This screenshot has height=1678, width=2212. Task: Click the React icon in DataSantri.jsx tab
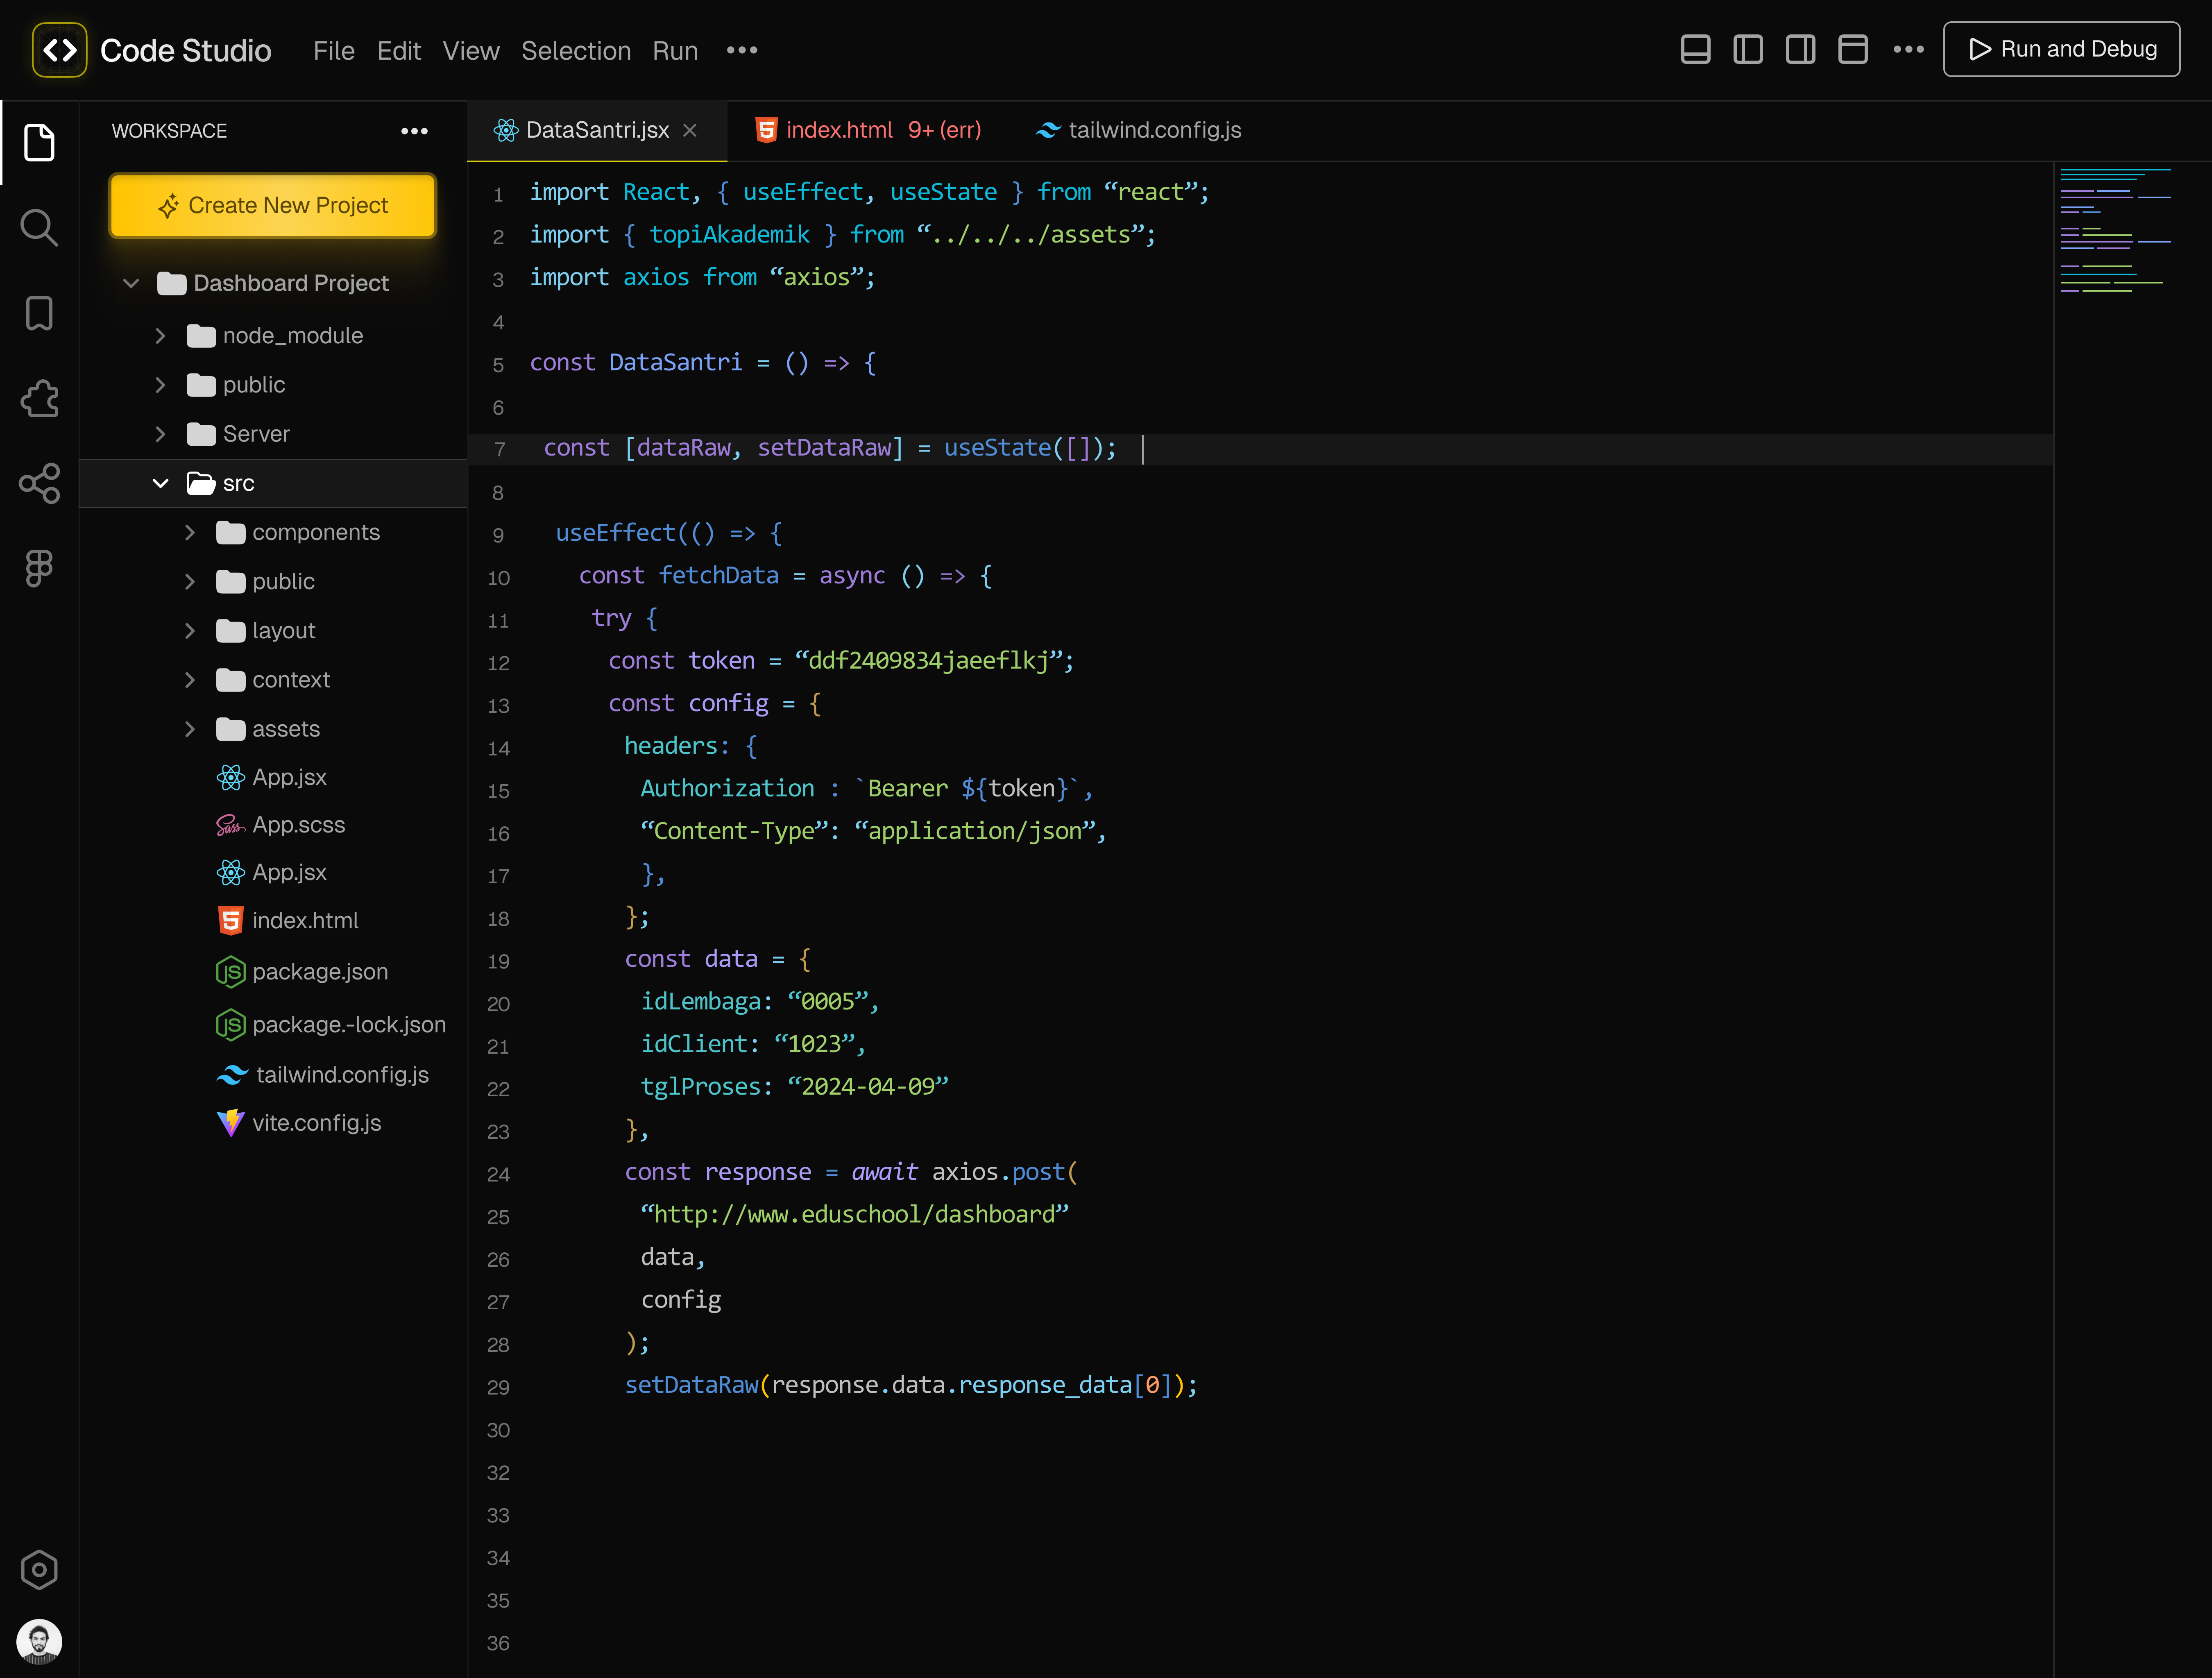click(x=506, y=130)
